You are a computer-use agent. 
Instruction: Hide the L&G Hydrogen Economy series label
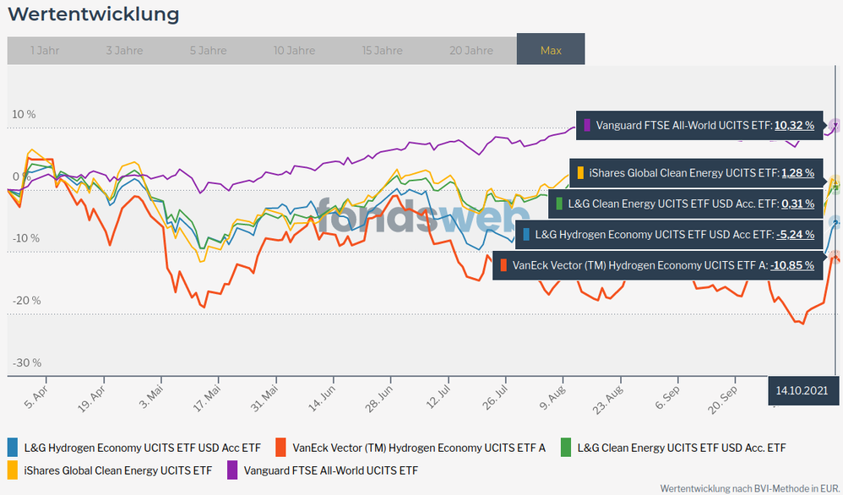[142, 448]
